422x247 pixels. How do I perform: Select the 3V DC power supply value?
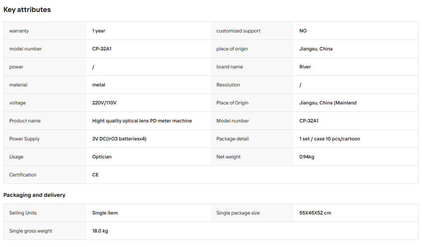[x=119, y=139]
